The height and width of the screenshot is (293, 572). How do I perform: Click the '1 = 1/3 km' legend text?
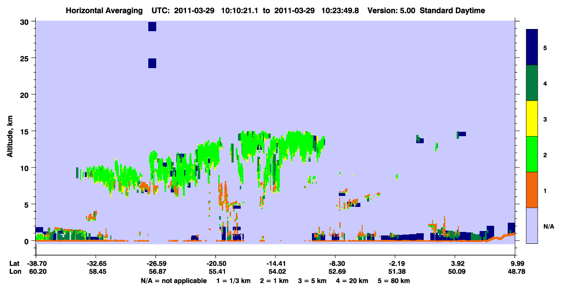[x=234, y=281]
